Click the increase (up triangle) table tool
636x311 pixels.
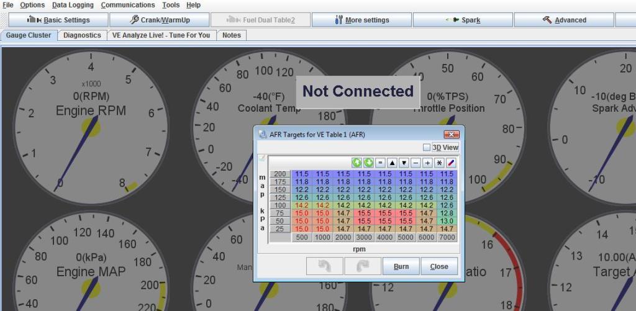click(392, 163)
